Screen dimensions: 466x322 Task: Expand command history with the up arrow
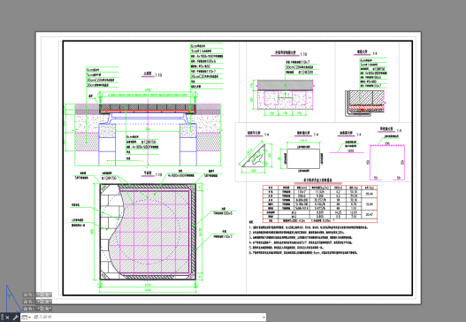[x=264, y=318]
